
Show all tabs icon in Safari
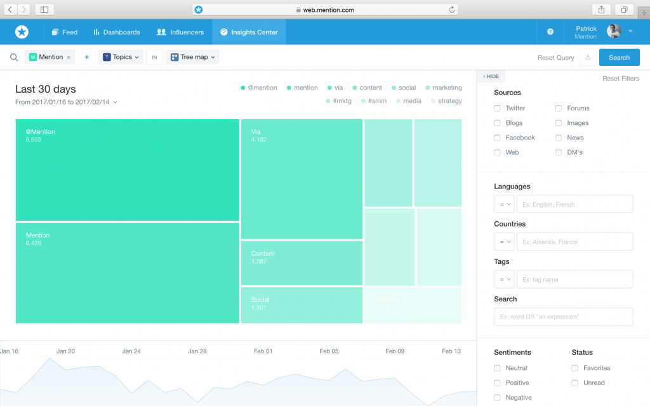pos(624,10)
